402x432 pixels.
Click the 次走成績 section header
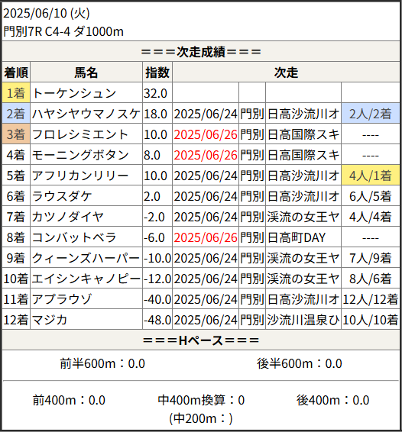[201, 52]
